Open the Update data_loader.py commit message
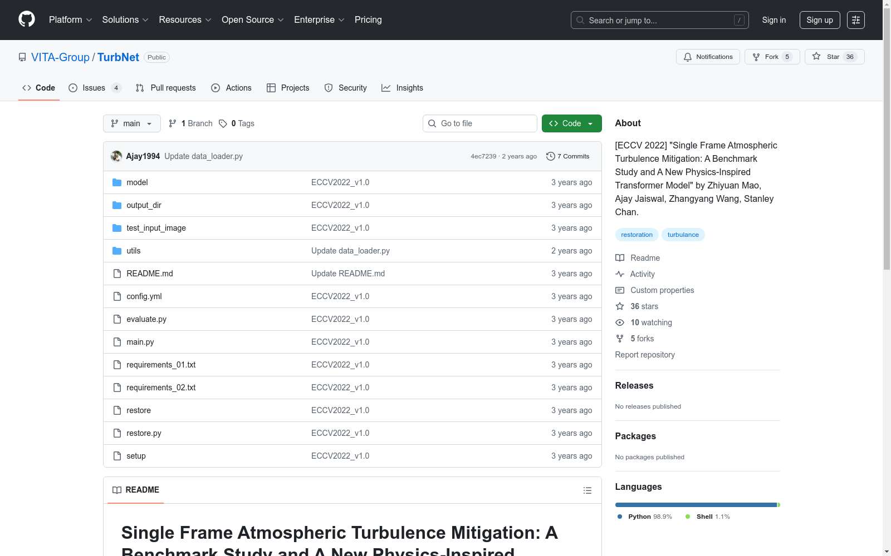891x556 pixels. [x=203, y=156]
